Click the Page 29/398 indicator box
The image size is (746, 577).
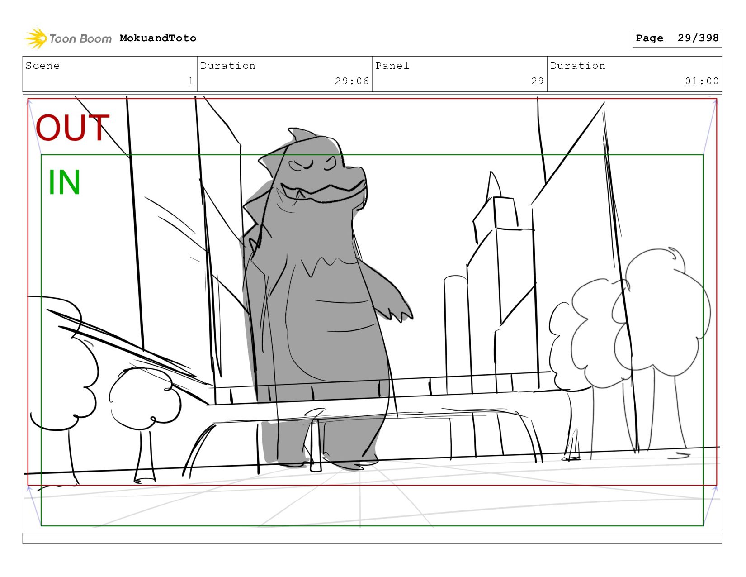click(x=677, y=38)
